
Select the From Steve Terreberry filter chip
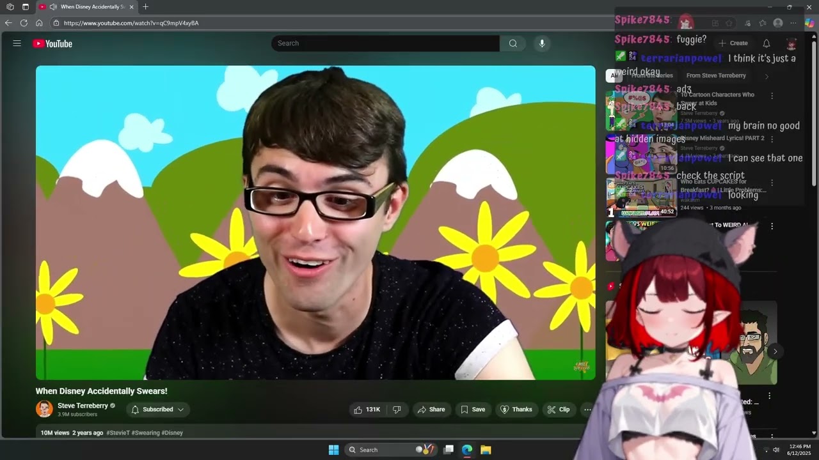pyautogui.click(x=716, y=75)
